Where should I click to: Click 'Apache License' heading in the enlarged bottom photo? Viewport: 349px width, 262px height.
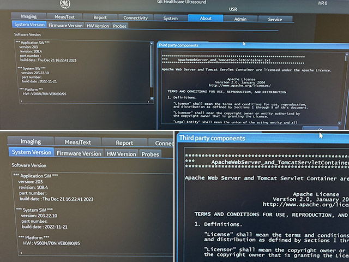[x=316, y=194]
